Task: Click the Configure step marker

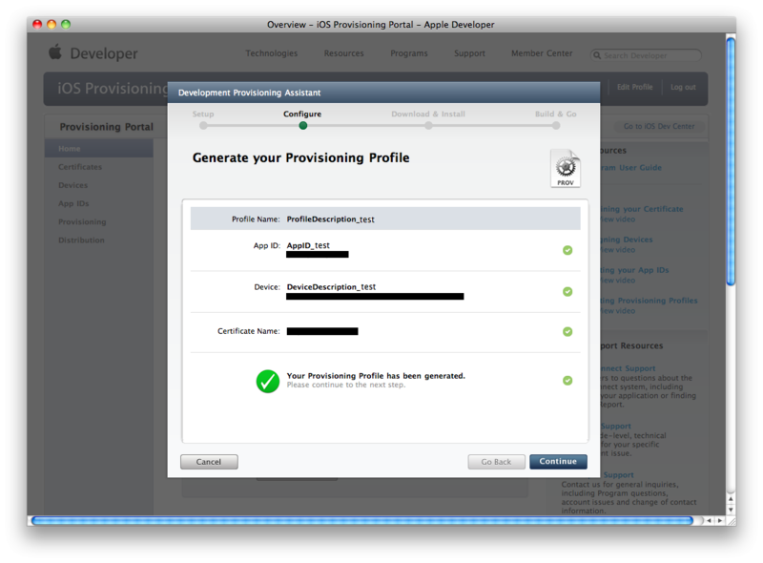Action: (302, 126)
